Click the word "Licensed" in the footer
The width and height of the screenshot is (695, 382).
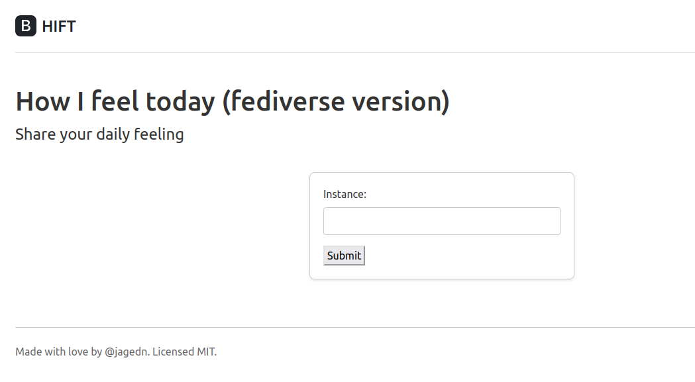[174, 352]
